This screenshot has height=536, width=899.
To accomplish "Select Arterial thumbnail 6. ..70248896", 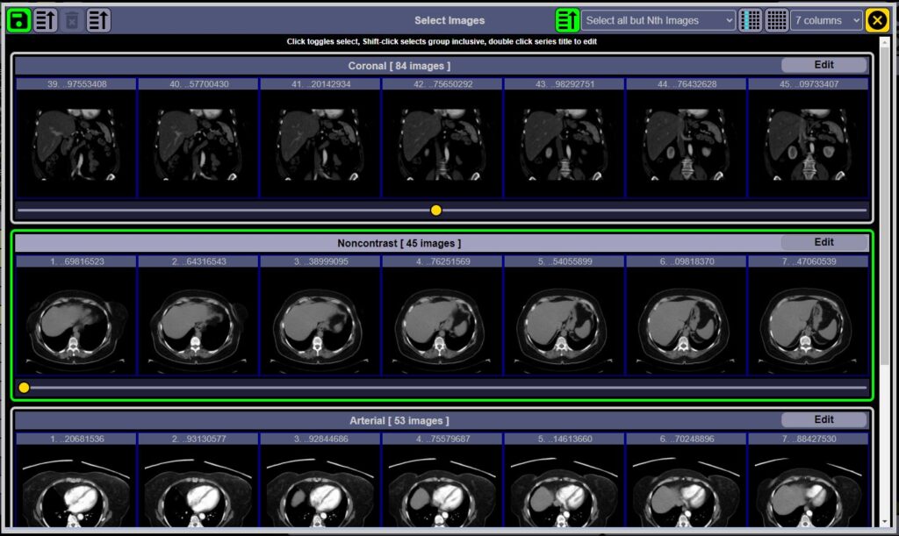I will (x=687, y=481).
